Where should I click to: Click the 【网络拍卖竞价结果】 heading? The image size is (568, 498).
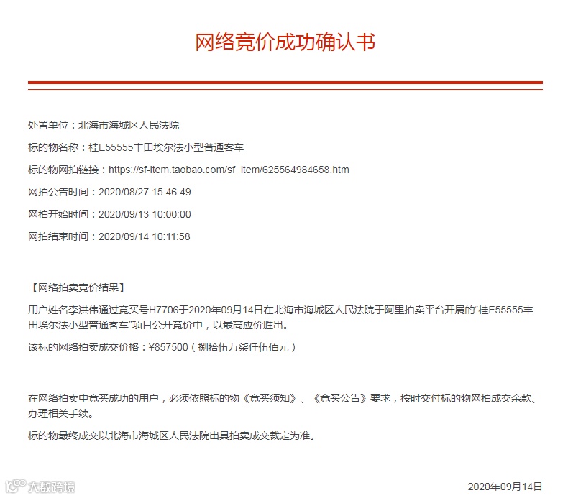pyautogui.click(x=78, y=288)
